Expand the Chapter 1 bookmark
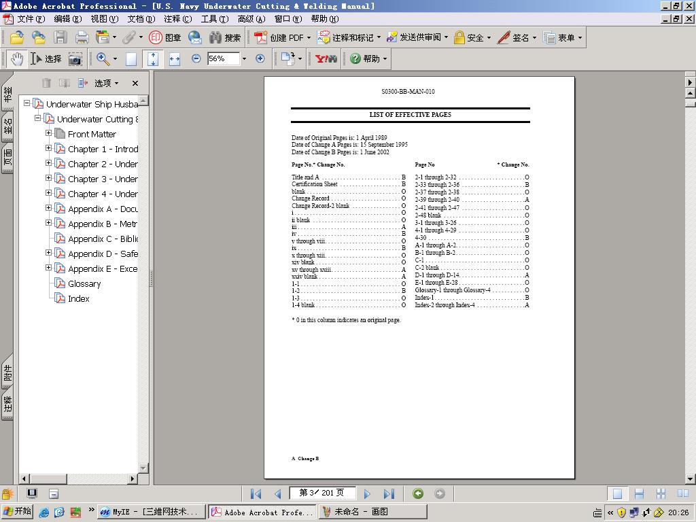The height and width of the screenshot is (522, 696). [x=48, y=148]
